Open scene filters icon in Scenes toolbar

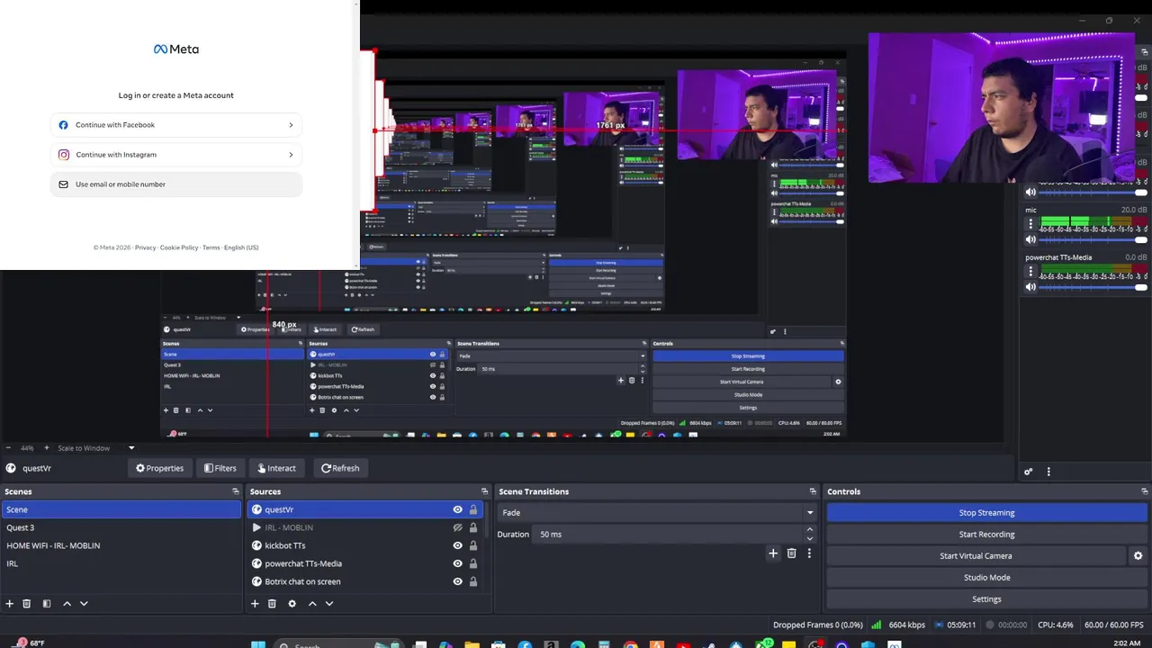coord(47,604)
